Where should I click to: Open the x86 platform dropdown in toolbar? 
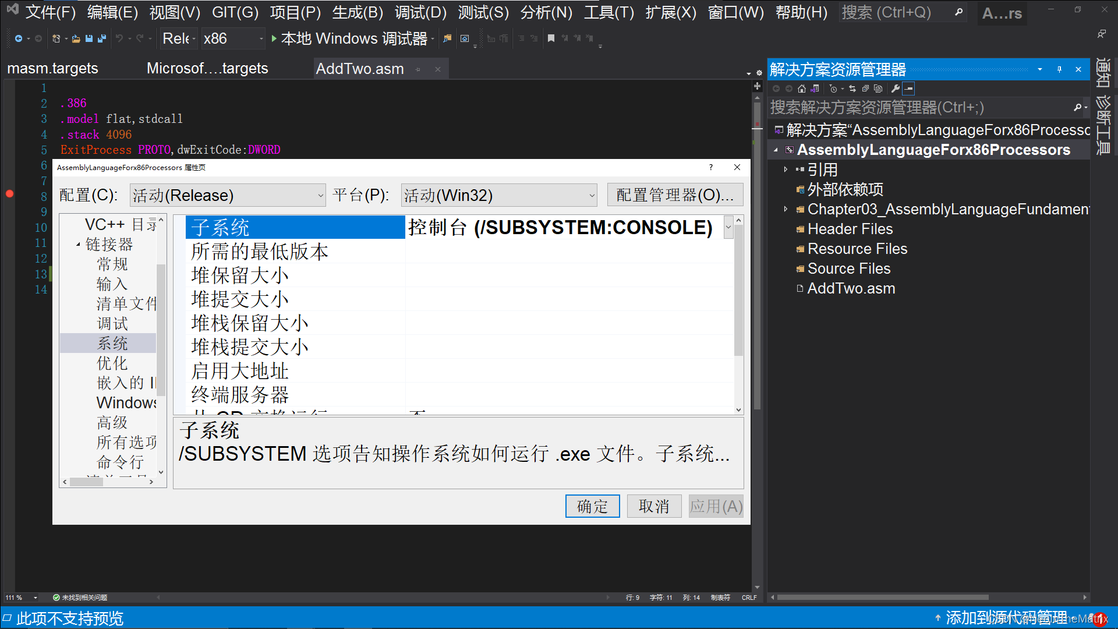(233, 38)
